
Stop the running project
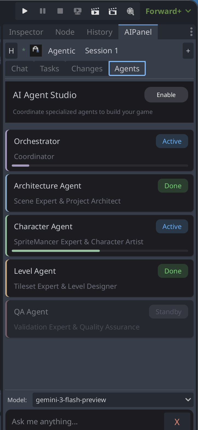pyautogui.click(x=60, y=11)
